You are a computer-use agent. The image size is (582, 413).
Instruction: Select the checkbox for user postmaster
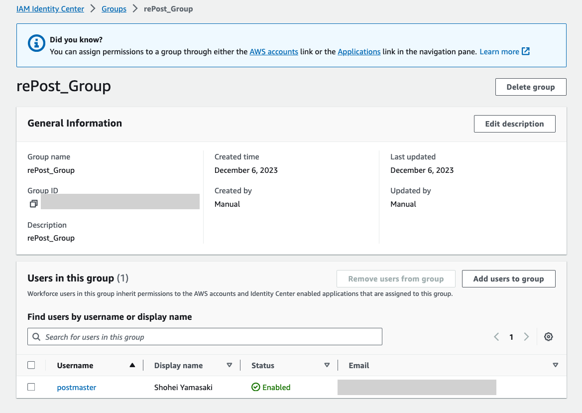[x=31, y=387]
